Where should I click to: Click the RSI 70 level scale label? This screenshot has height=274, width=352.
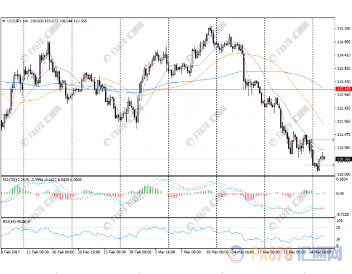click(x=339, y=228)
